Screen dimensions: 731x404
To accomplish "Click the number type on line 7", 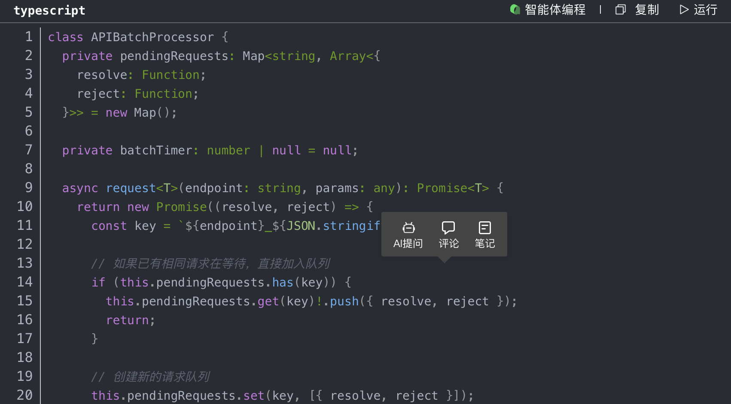I will pyautogui.click(x=228, y=151).
